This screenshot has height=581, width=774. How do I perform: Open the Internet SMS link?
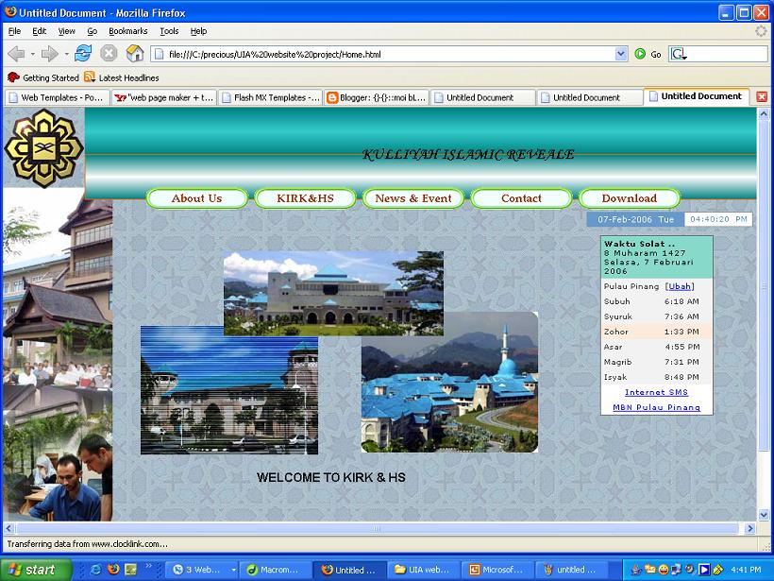(x=657, y=392)
